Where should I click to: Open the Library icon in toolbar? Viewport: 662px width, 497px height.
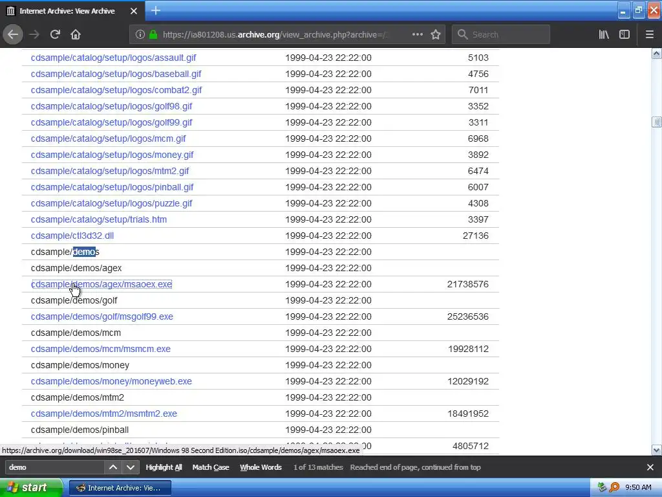point(604,34)
